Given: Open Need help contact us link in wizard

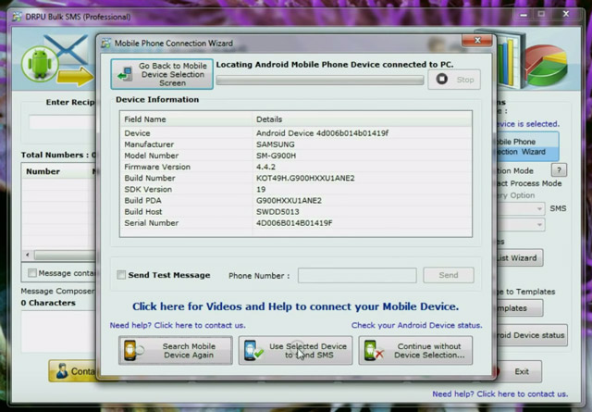Looking at the screenshot, I should [178, 325].
